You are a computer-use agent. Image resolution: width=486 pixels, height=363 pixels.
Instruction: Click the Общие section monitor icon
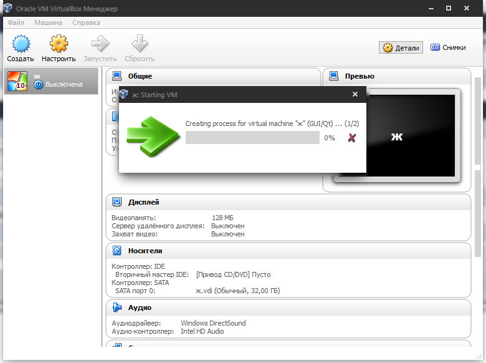tap(117, 75)
